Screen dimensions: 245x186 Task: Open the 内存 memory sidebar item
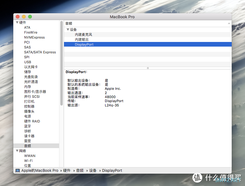(x=28, y=87)
